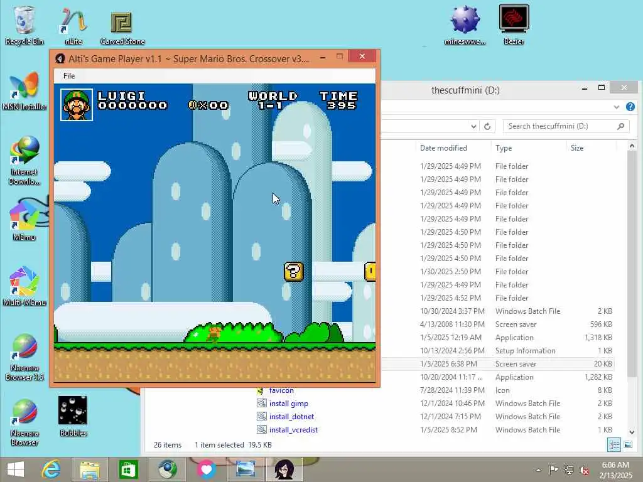This screenshot has width=643, height=482.
Task: Click the Search thescuffmini (D:) field
Action: [x=566, y=126]
